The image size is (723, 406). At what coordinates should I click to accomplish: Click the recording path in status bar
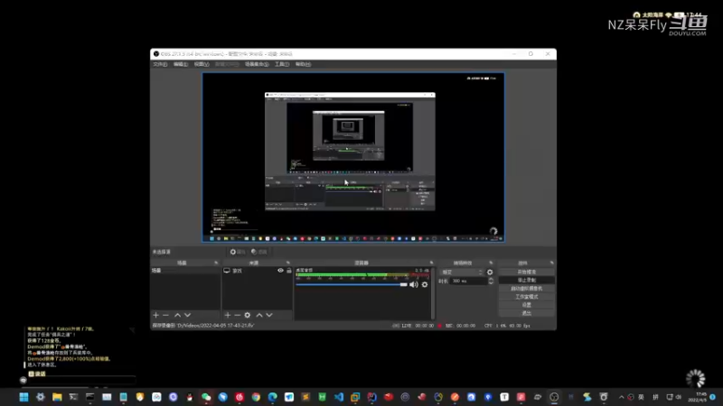[202, 326]
